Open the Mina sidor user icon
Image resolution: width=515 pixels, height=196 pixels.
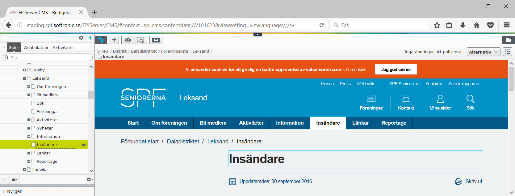[x=440, y=98]
